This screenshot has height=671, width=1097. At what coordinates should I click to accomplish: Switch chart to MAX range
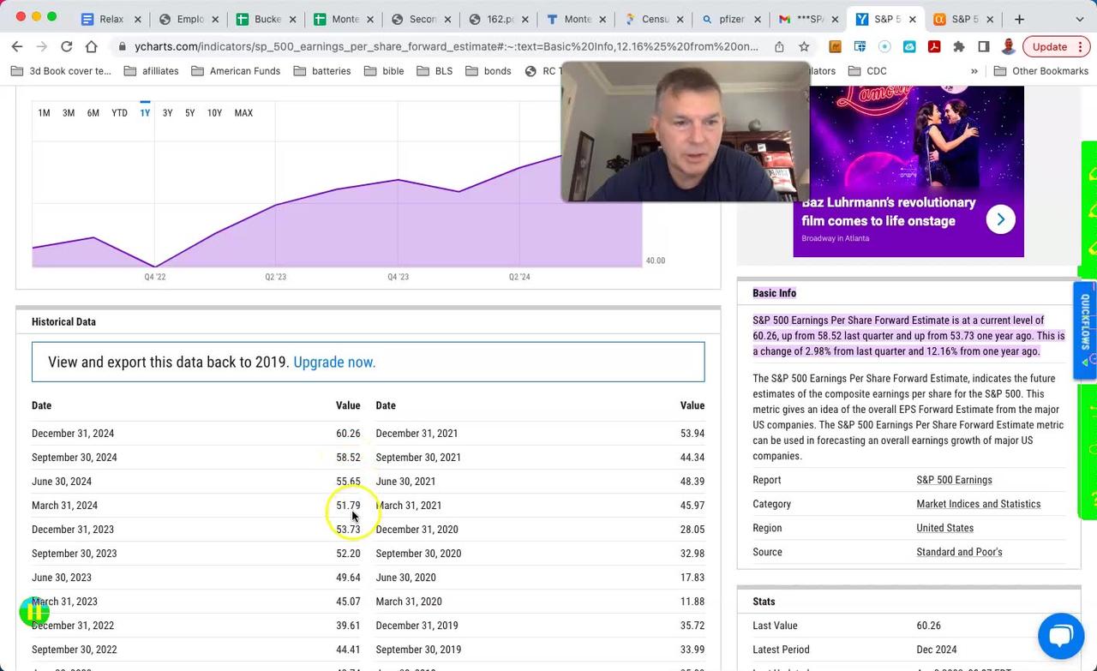[243, 112]
